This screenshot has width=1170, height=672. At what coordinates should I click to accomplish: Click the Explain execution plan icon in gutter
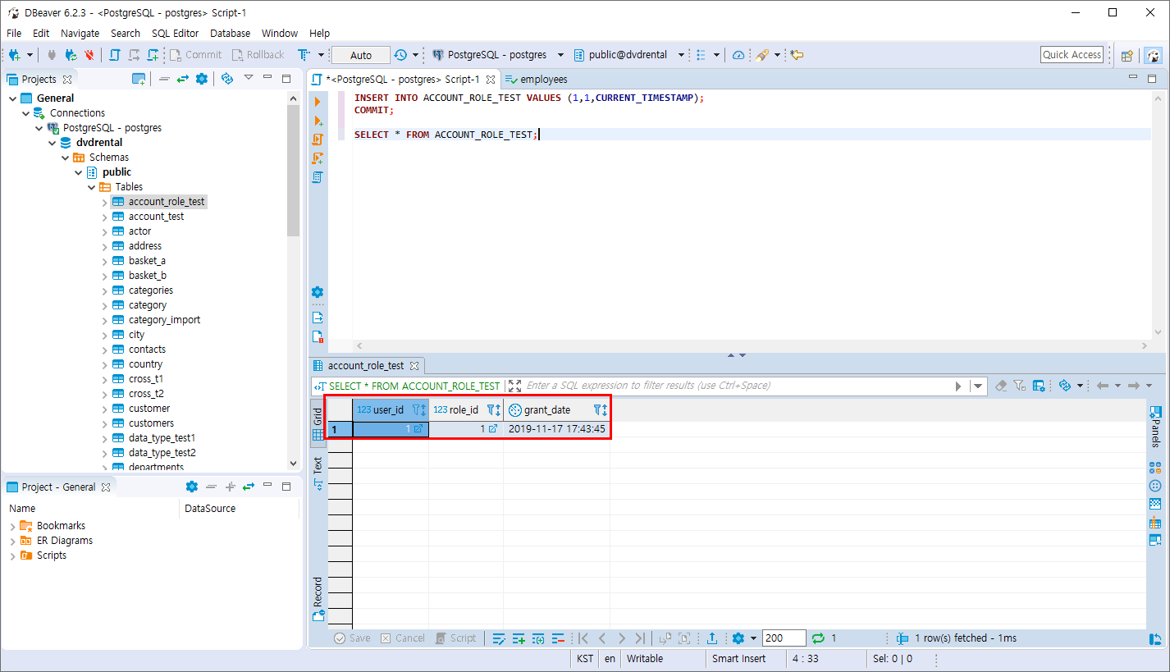(x=318, y=176)
